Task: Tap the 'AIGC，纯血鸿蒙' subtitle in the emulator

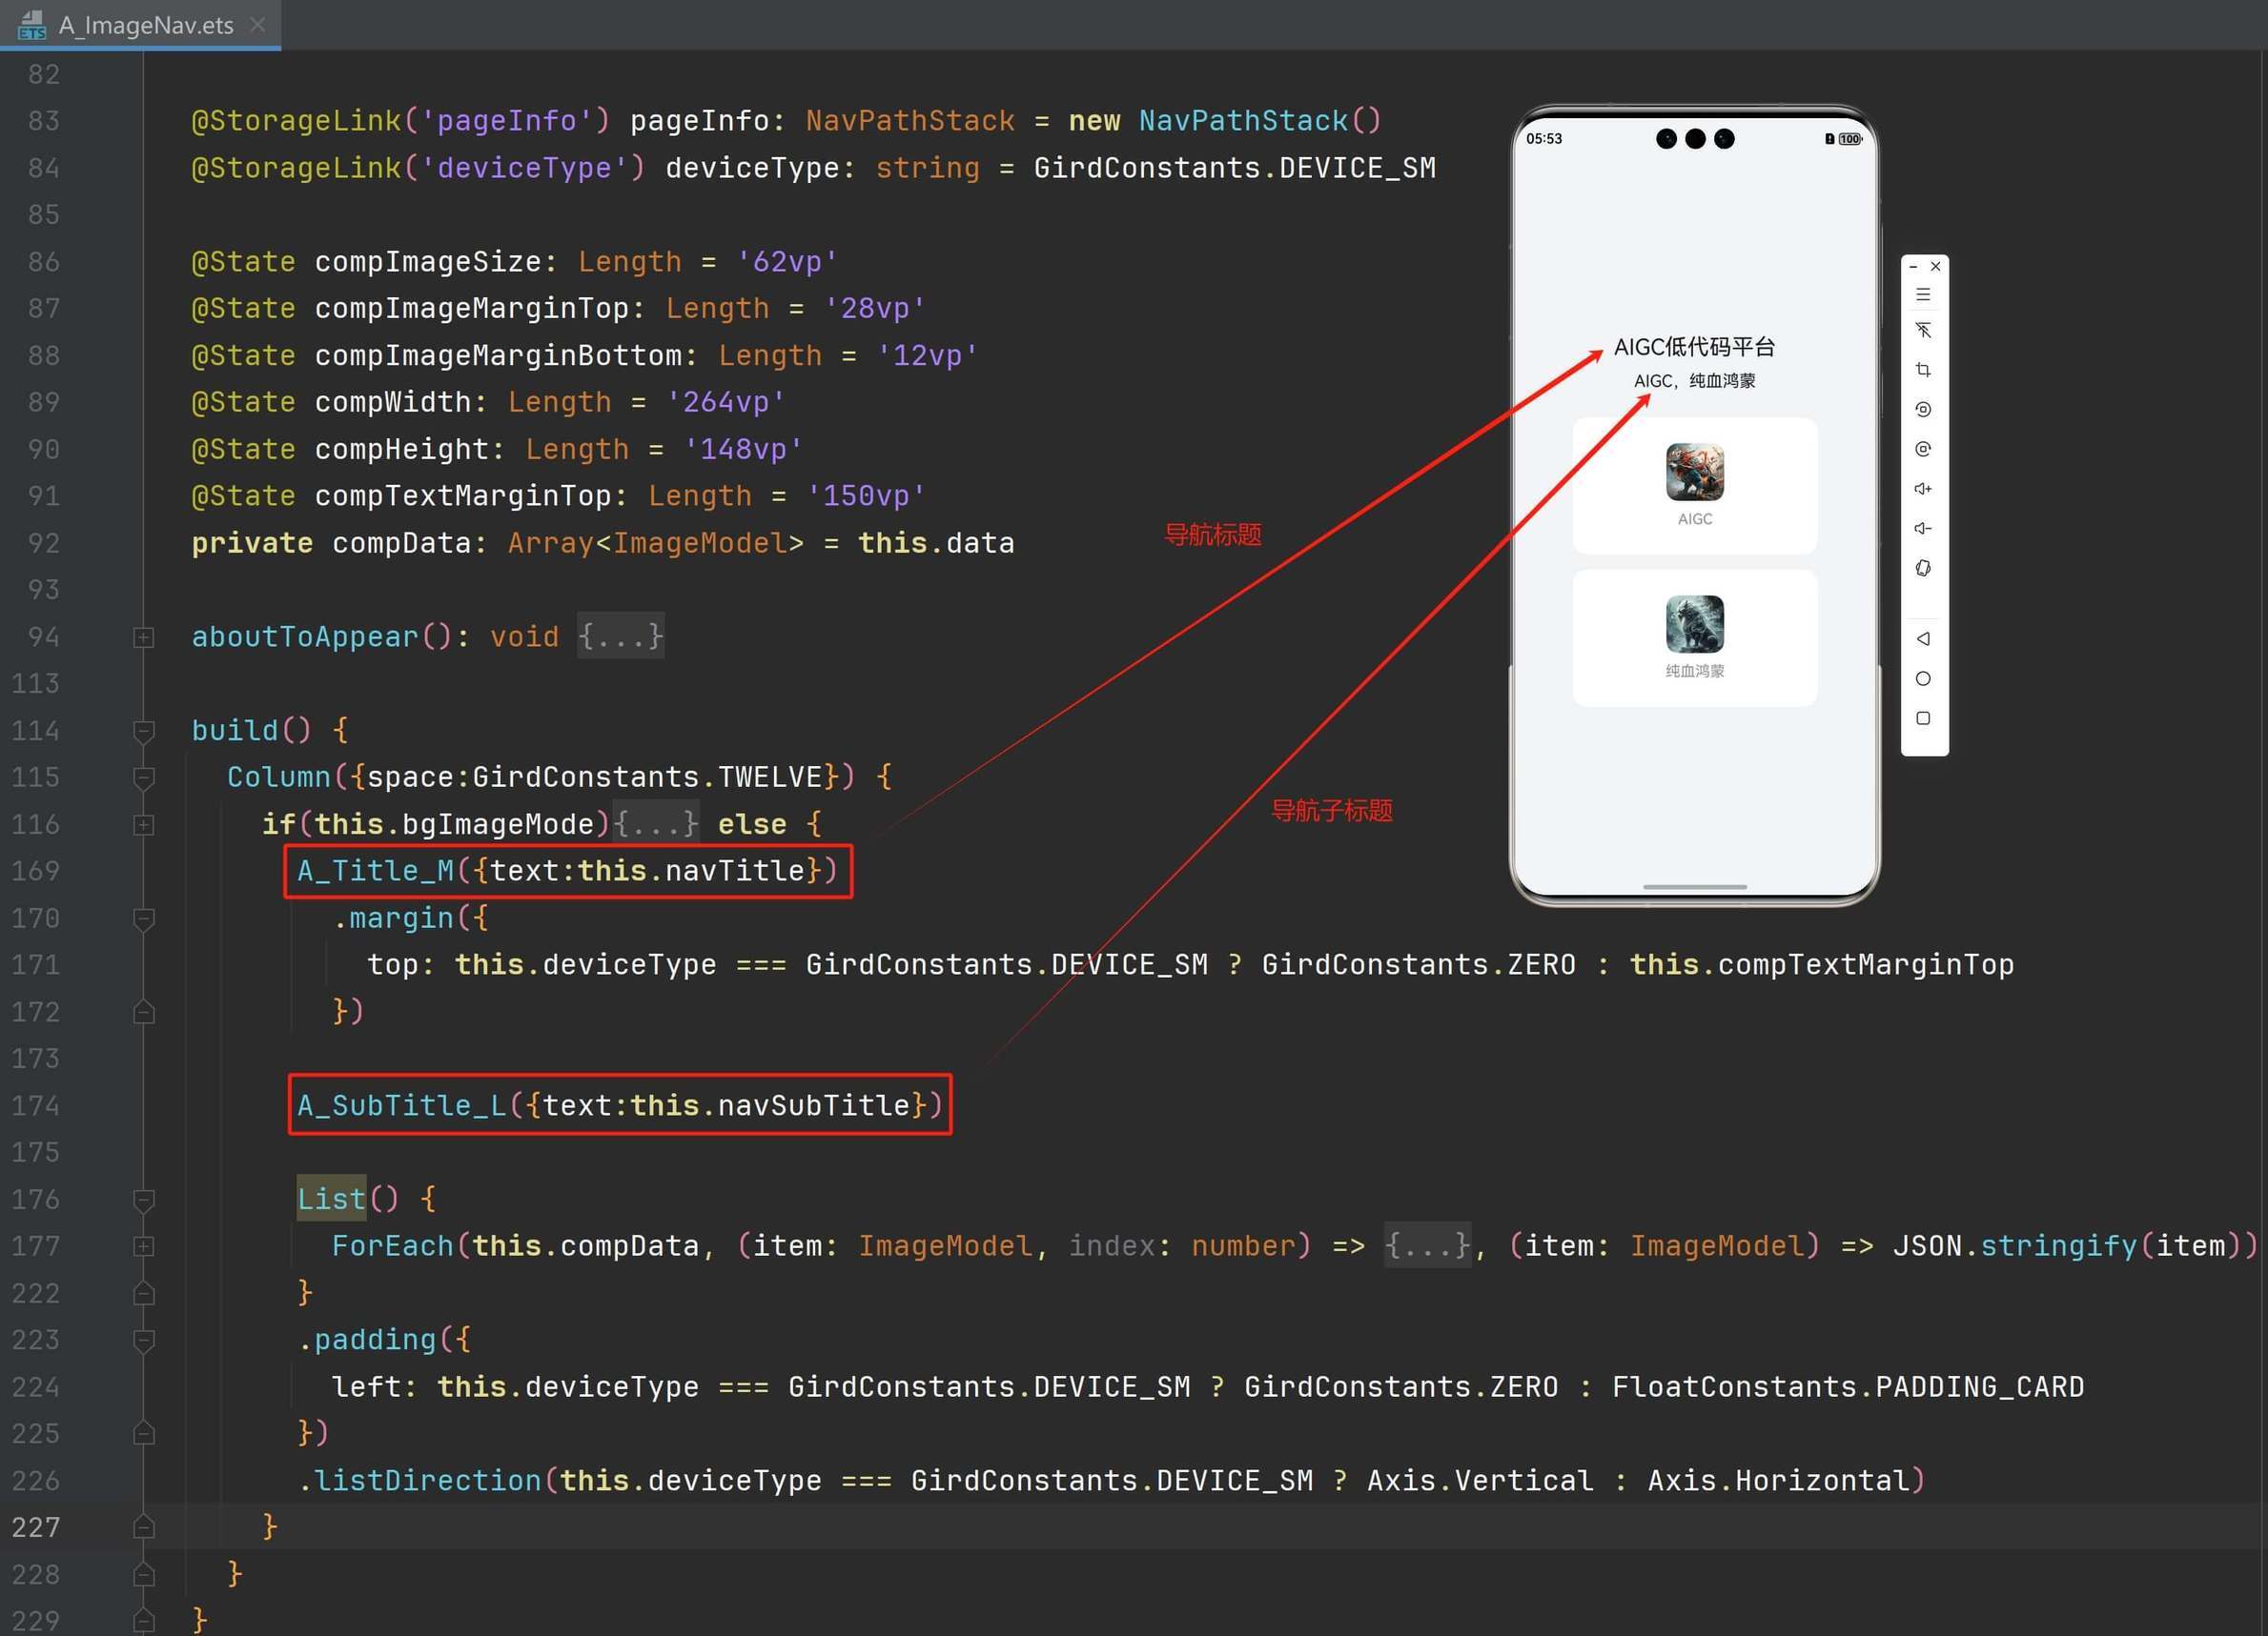Action: pyautogui.click(x=1694, y=381)
